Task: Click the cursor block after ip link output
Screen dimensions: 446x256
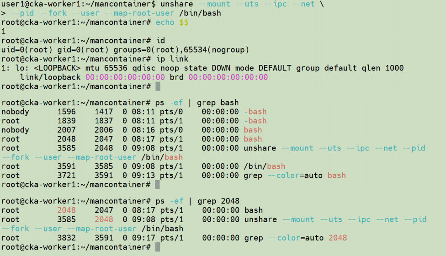Action: pyautogui.click(x=158, y=86)
